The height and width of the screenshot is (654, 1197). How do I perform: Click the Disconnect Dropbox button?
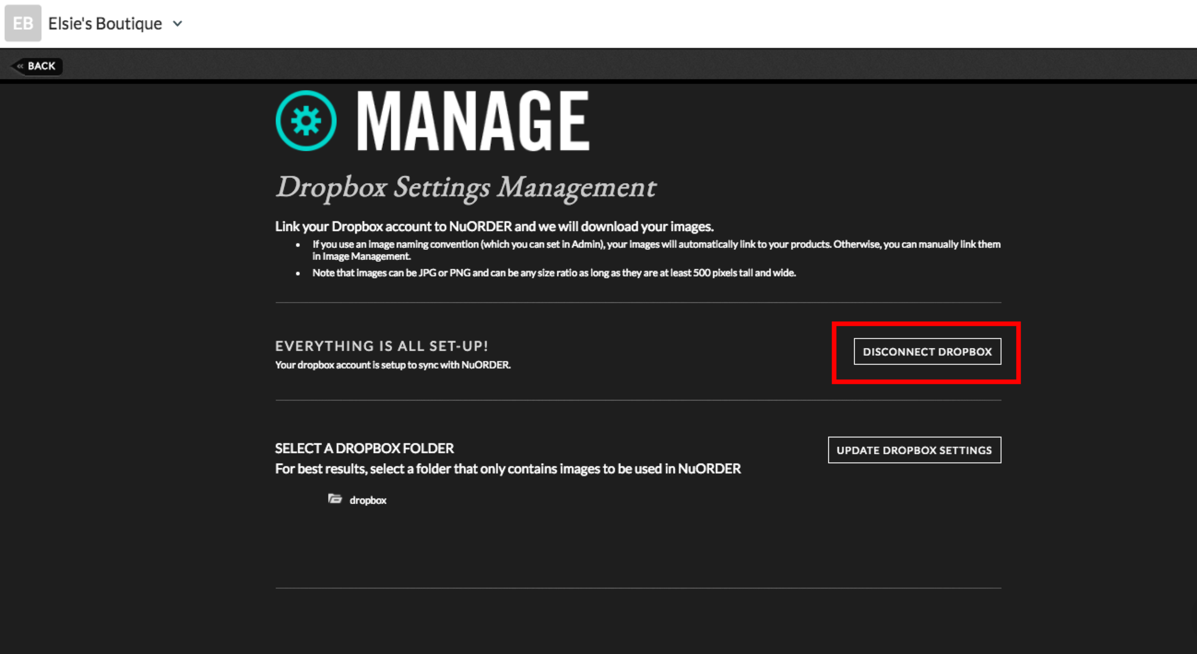(927, 351)
